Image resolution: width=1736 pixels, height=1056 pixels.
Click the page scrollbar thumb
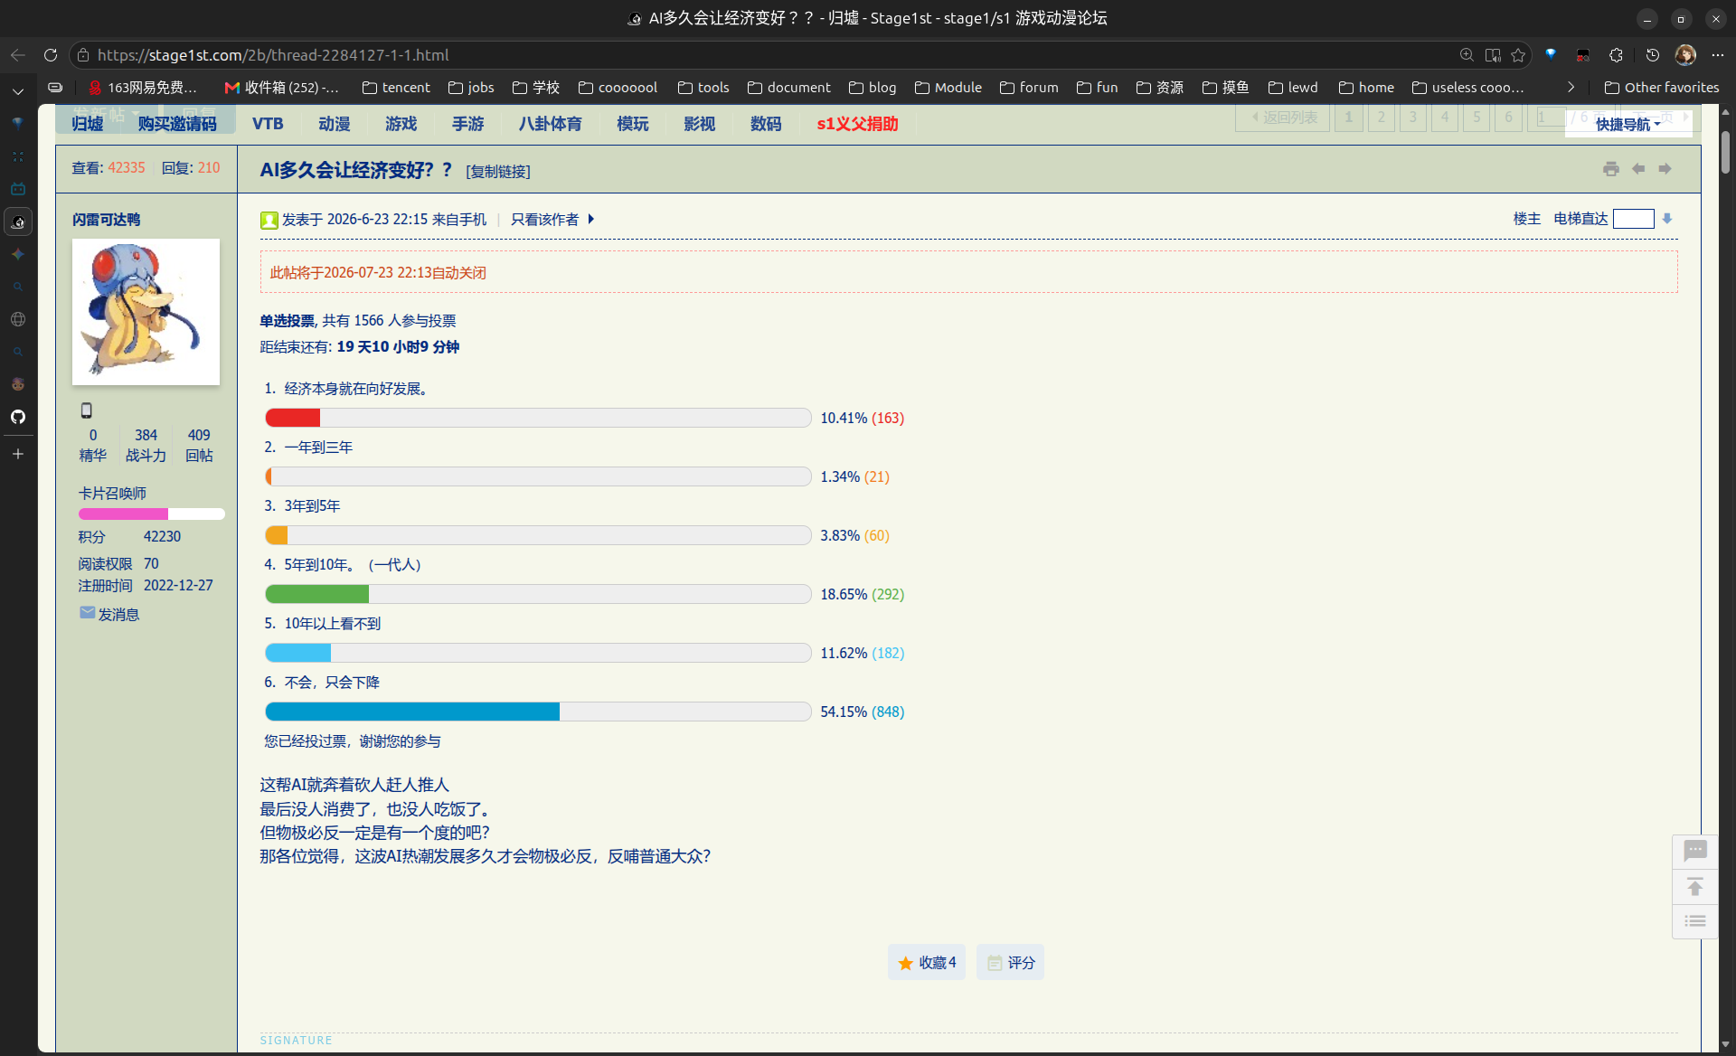pyautogui.click(x=1725, y=152)
